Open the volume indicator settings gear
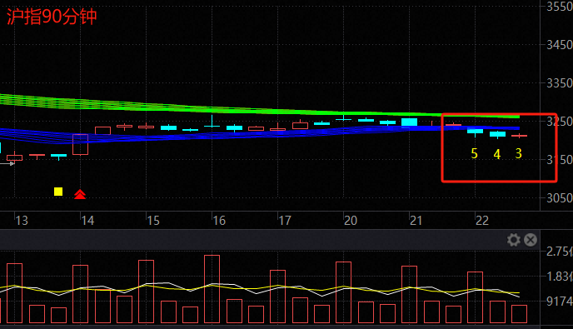573x329 pixels. click(513, 240)
